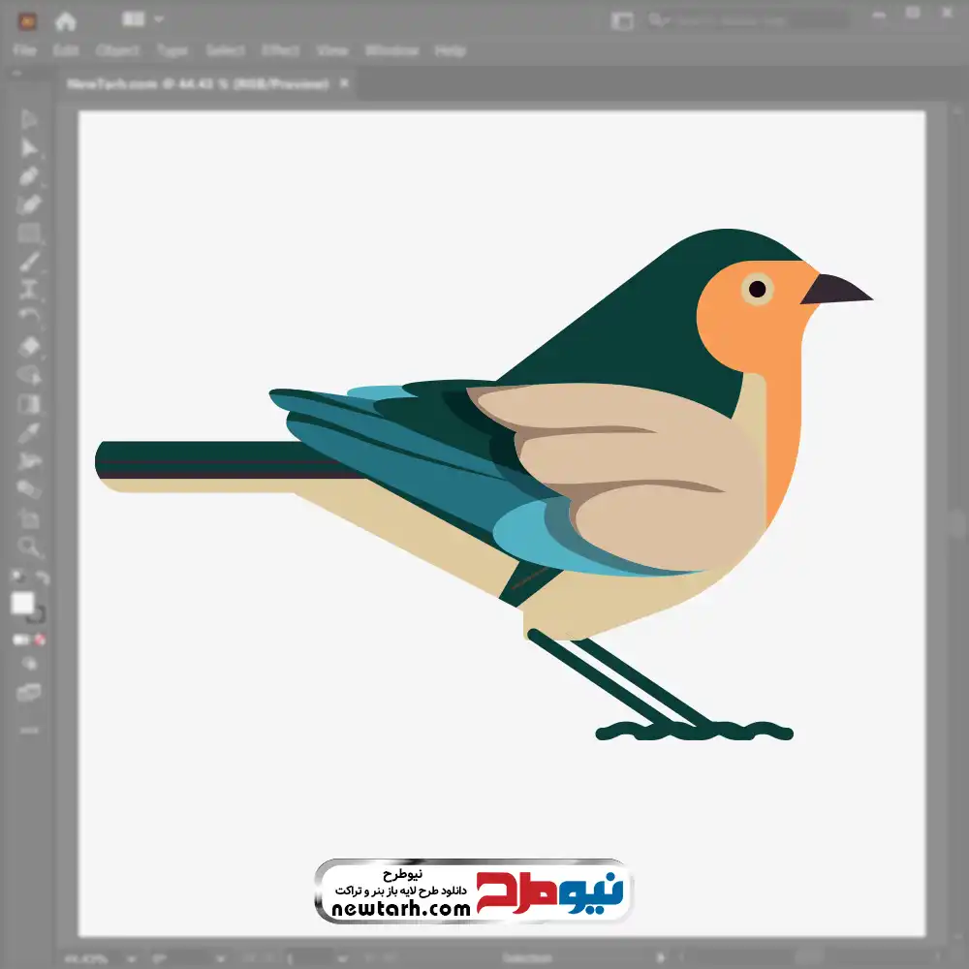The width and height of the screenshot is (969, 969).
Task: Open the Effect menu
Action: pyautogui.click(x=281, y=50)
